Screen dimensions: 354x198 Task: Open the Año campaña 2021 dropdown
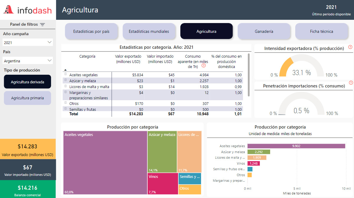point(28,43)
